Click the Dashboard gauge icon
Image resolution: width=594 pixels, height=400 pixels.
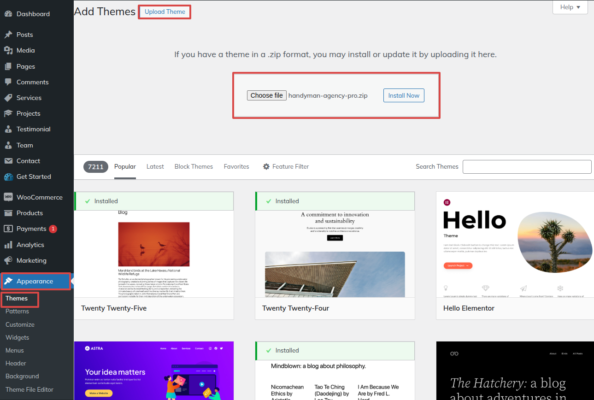tap(8, 14)
